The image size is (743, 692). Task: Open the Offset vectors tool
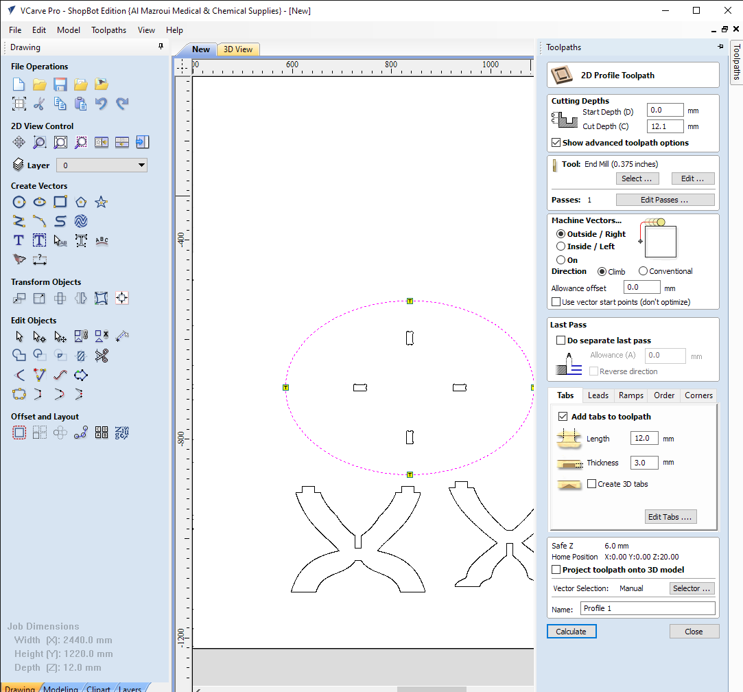tap(19, 432)
